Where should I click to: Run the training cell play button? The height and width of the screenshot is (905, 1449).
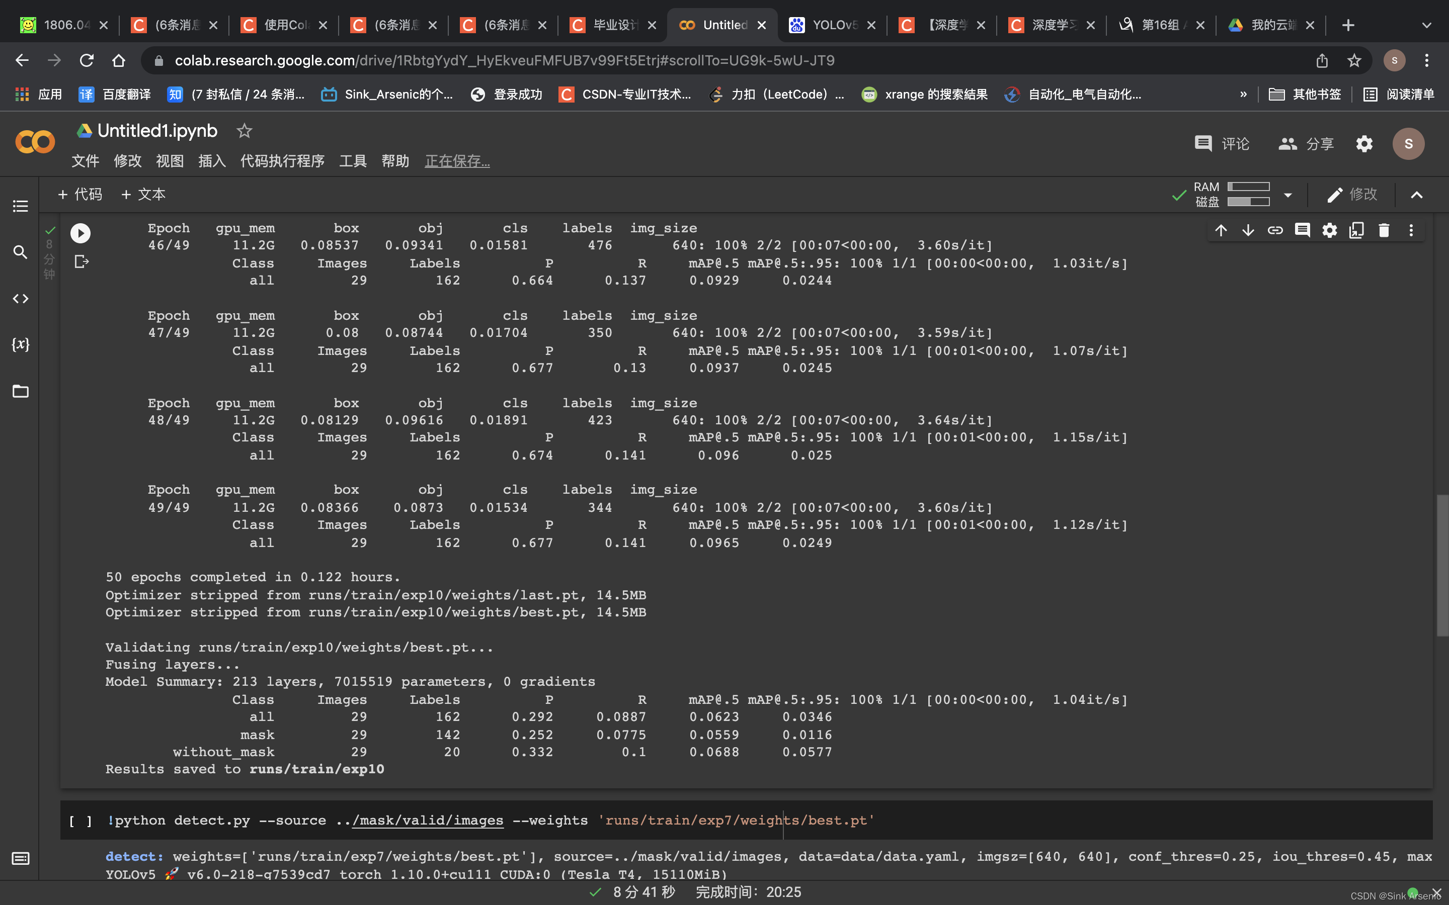point(80,233)
